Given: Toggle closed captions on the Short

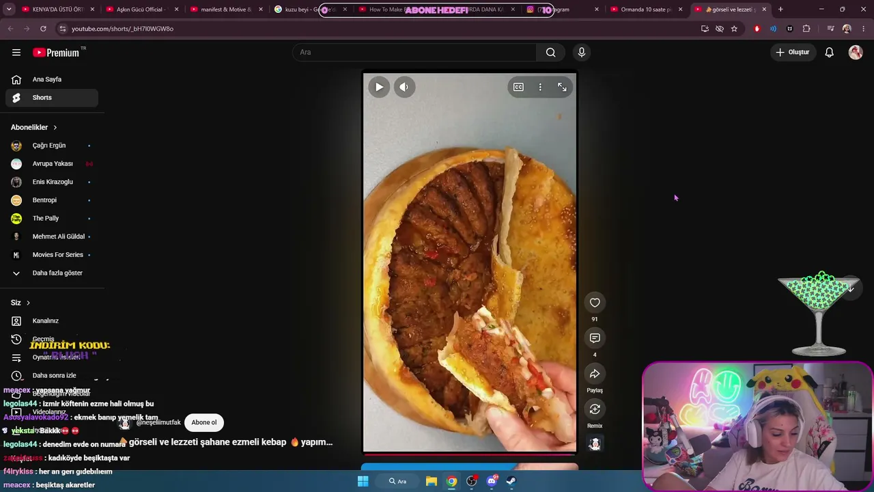Looking at the screenshot, I should pyautogui.click(x=518, y=87).
